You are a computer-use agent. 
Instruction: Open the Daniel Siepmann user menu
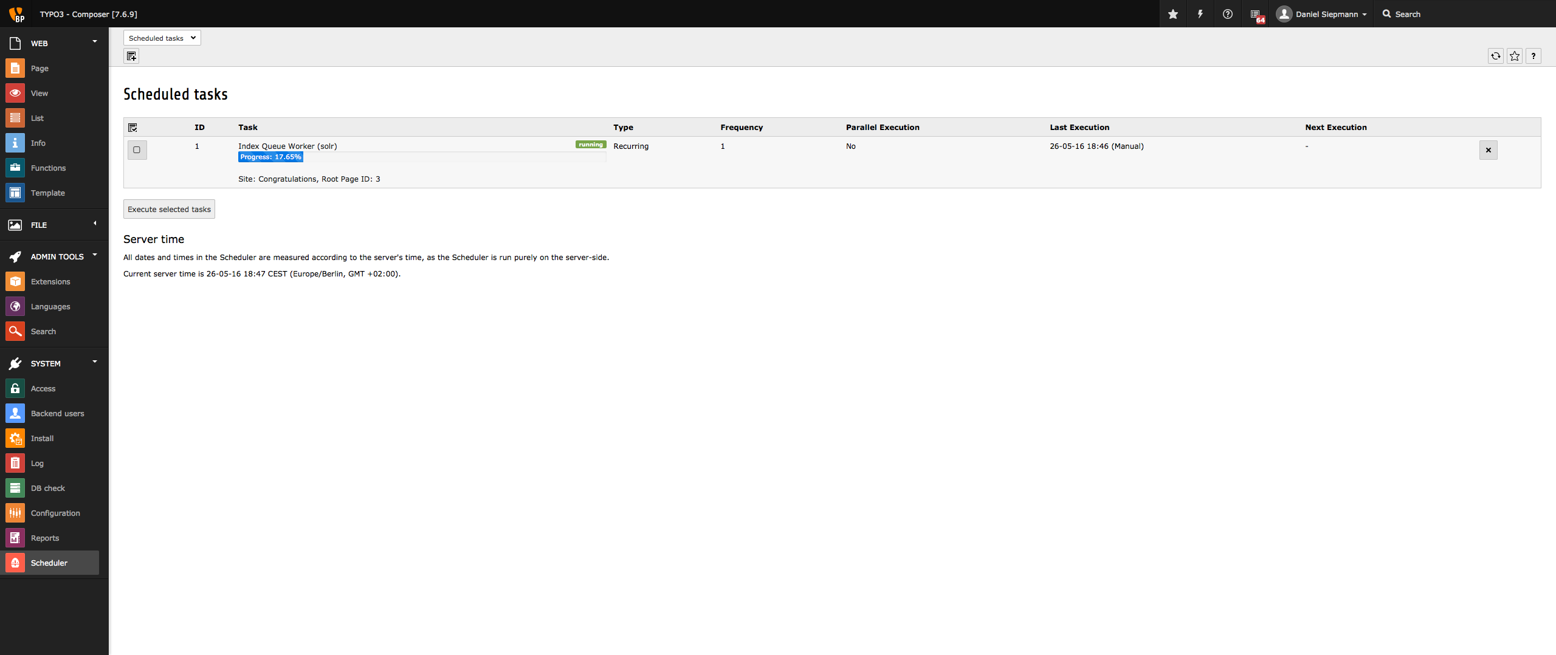point(1321,14)
